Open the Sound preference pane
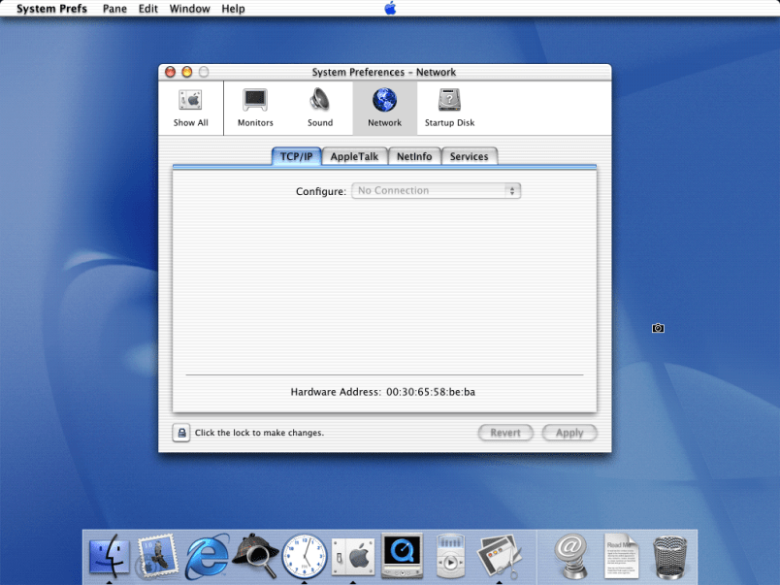Viewport: 780px width, 585px height. pyautogui.click(x=320, y=107)
